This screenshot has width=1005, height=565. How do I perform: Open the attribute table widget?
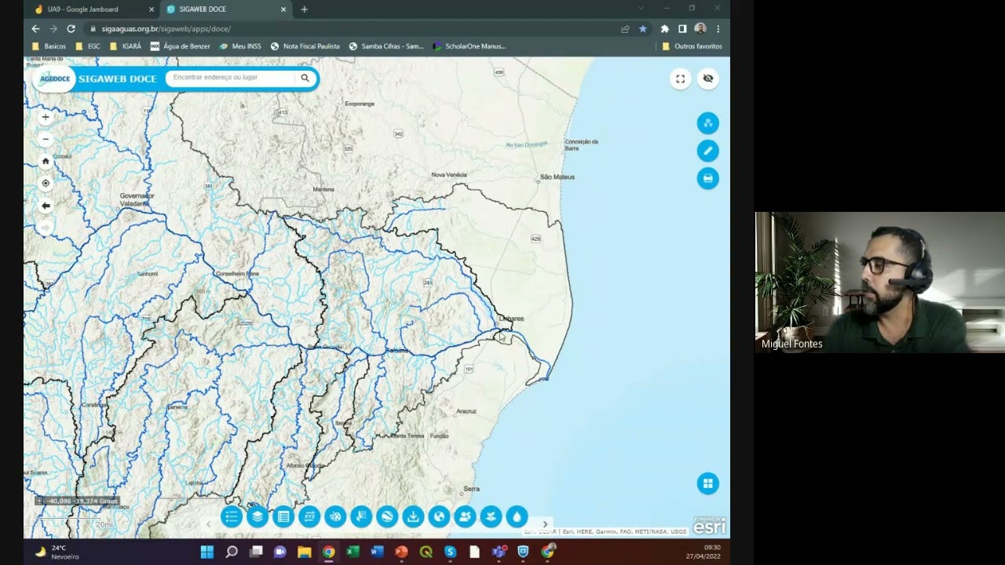[x=283, y=516]
